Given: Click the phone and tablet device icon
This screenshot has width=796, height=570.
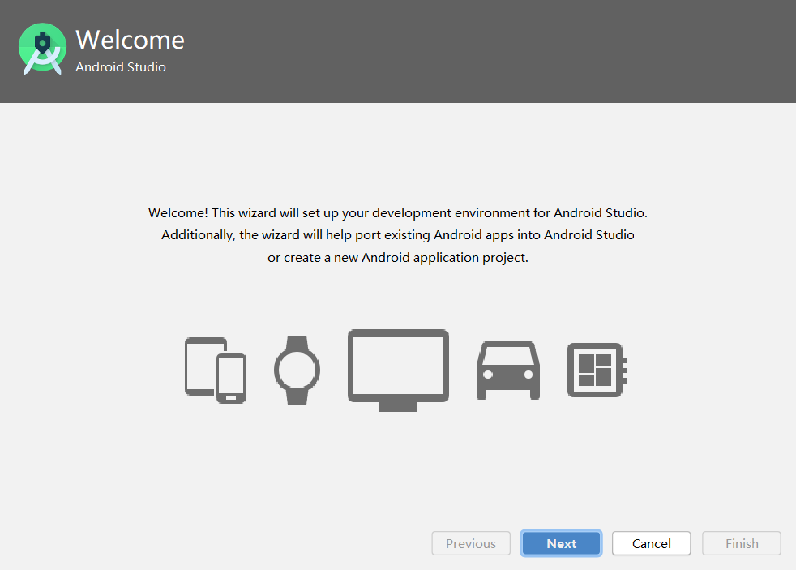Looking at the screenshot, I should [x=216, y=370].
